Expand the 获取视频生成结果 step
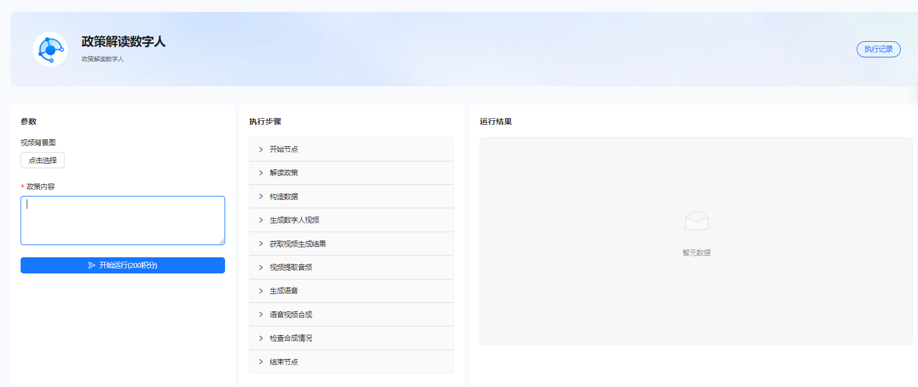 [297, 244]
